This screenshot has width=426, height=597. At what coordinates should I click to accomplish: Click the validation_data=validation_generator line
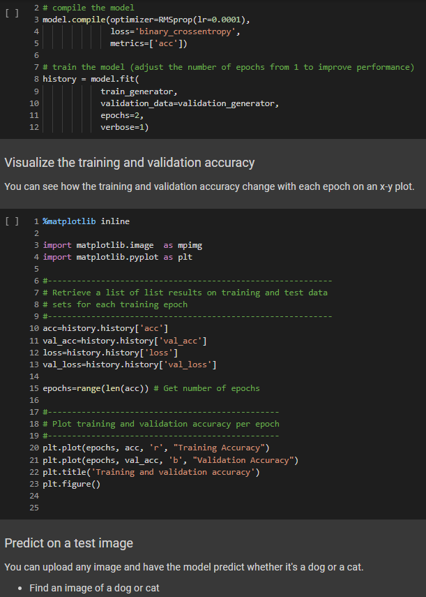pos(190,103)
